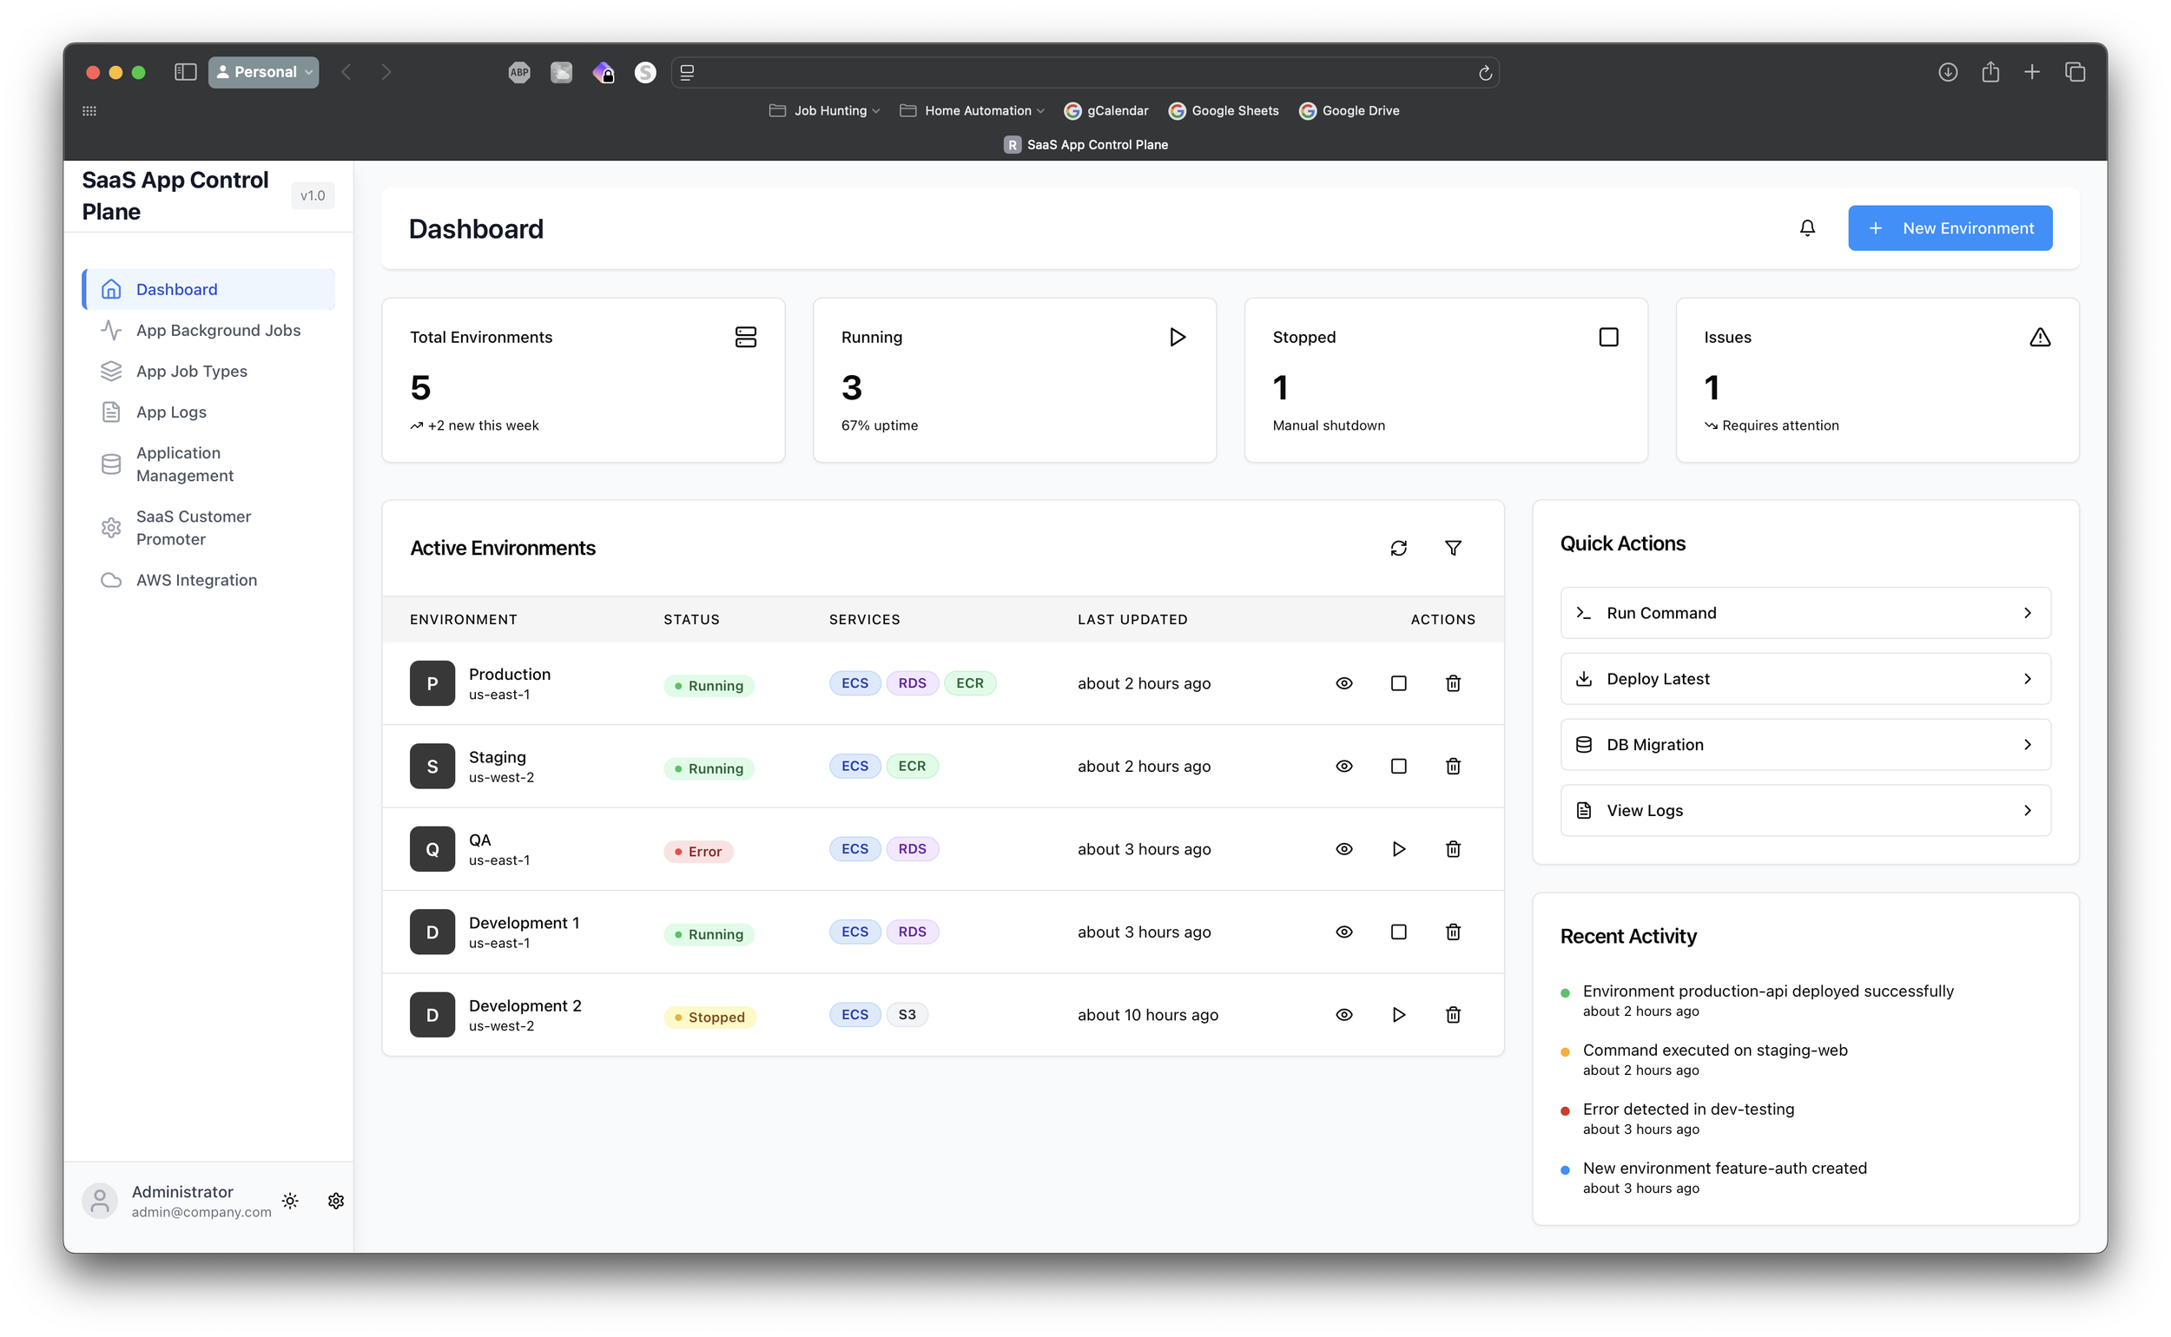Click the New Environment button
This screenshot has width=2171, height=1337.
[x=1949, y=228]
